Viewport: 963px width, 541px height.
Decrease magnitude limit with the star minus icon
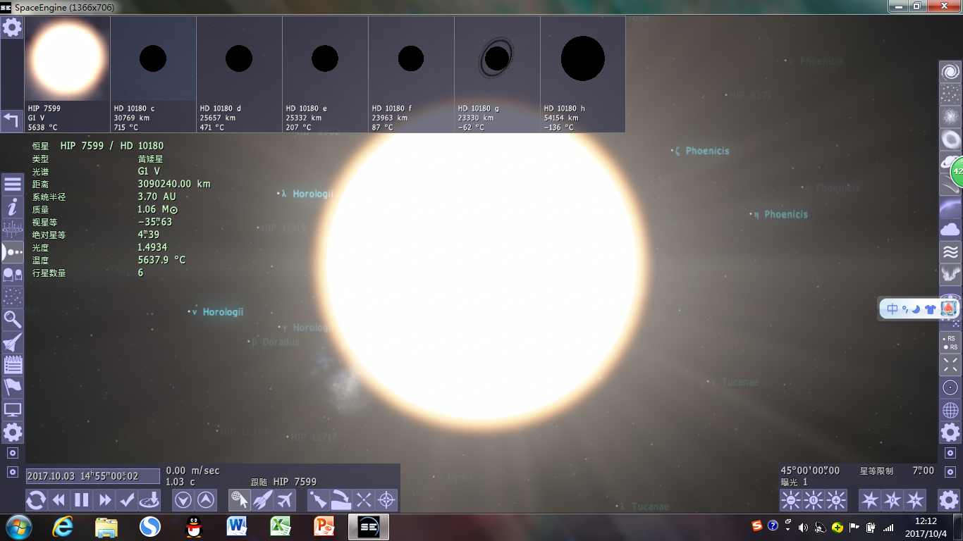[870, 500]
